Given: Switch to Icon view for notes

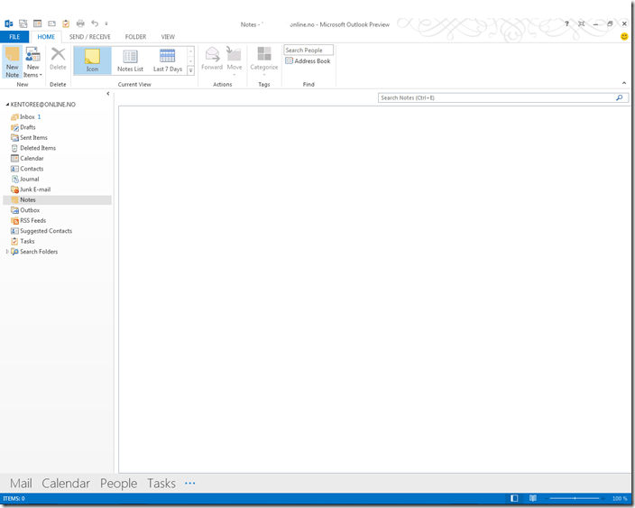Looking at the screenshot, I should coord(92,60).
